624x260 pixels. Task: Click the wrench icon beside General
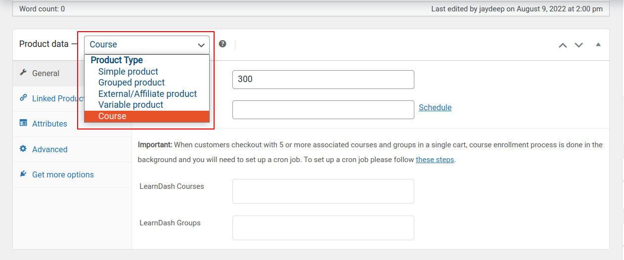[x=23, y=73]
